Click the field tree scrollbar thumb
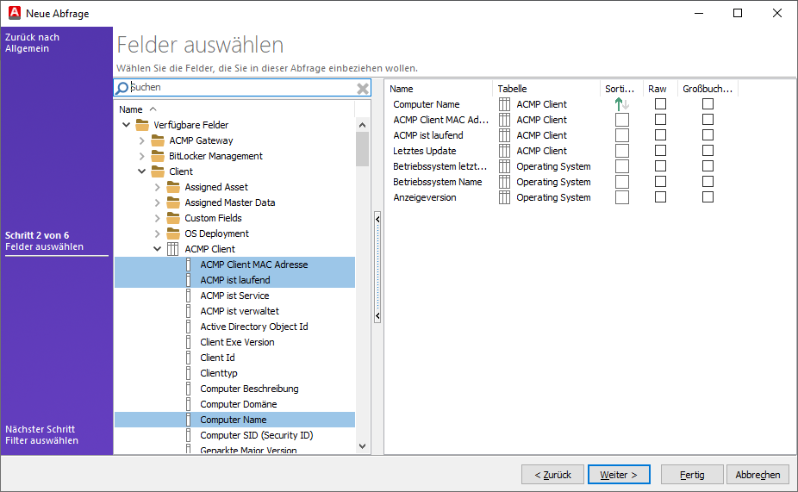The height and width of the screenshot is (492, 798). click(362, 149)
